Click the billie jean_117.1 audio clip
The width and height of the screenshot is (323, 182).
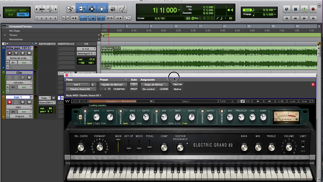coord(209,58)
